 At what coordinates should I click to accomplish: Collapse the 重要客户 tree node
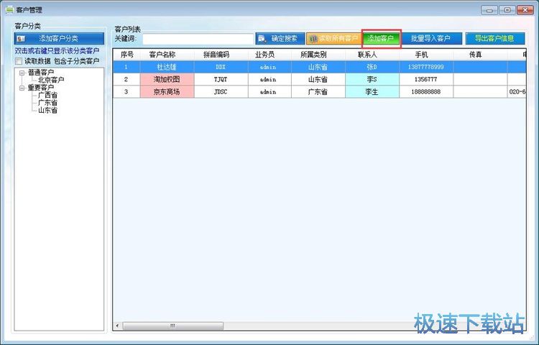tap(22, 88)
